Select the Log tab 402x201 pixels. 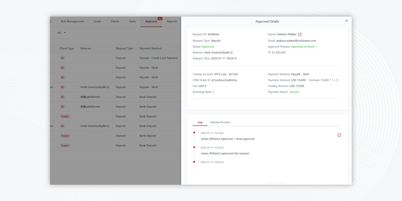pos(200,122)
